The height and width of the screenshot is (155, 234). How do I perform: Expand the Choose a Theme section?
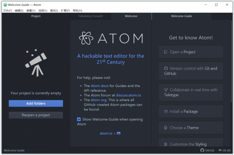(191, 128)
